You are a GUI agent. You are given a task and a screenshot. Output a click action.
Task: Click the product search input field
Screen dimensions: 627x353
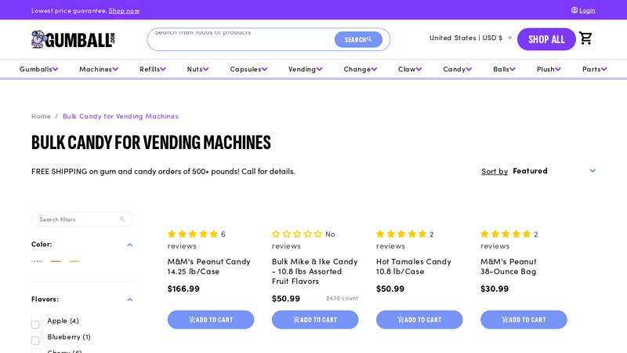coord(239,39)
